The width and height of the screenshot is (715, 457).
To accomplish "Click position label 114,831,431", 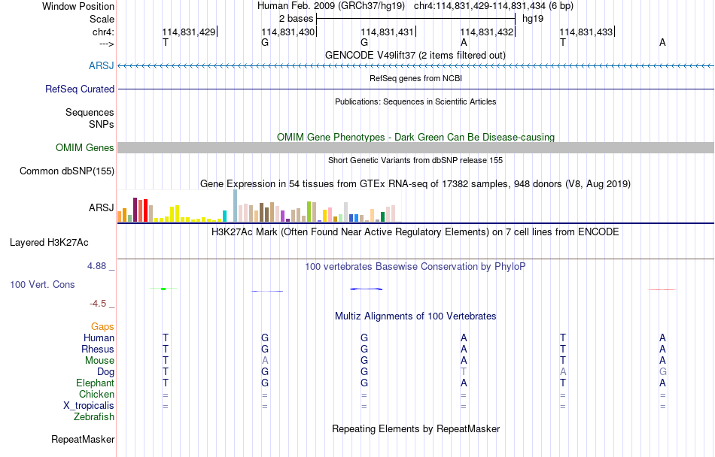I will coord(387,32).
